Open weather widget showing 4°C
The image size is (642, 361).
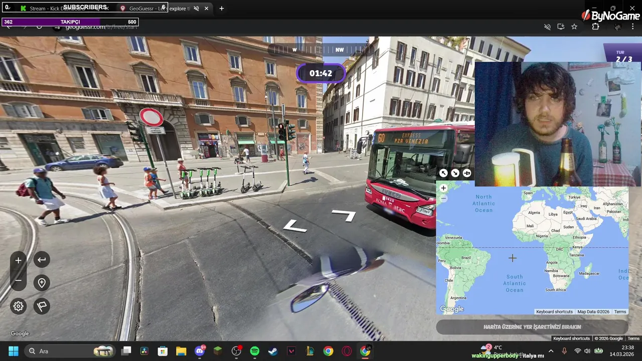(x=502, y=351)
